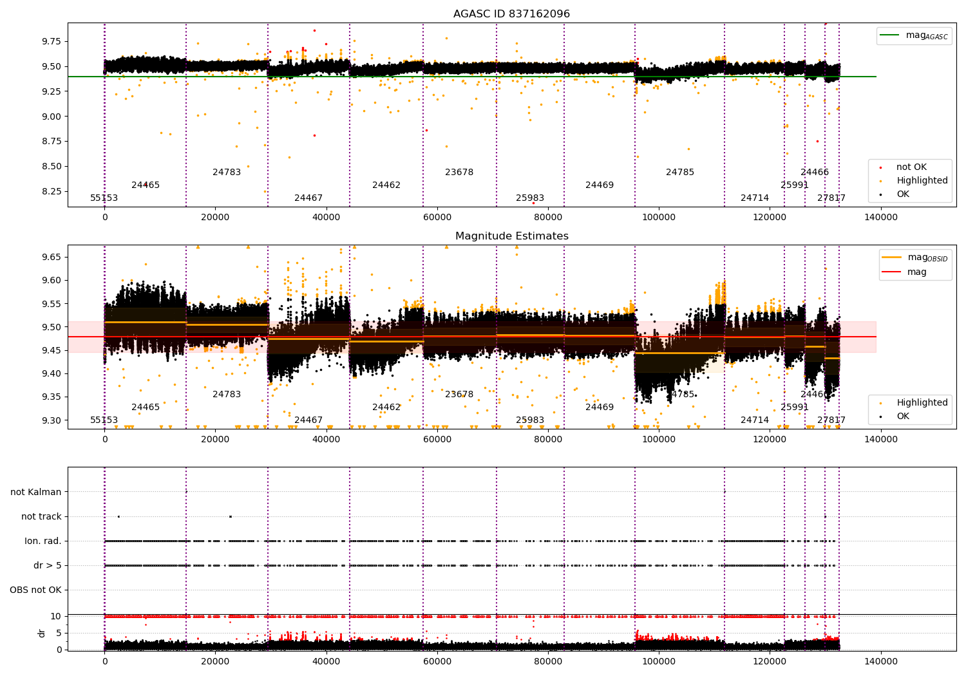Click obsid label 24467 in Magnitude Estimates plot

pyautogui.click(x=308, y=420)
